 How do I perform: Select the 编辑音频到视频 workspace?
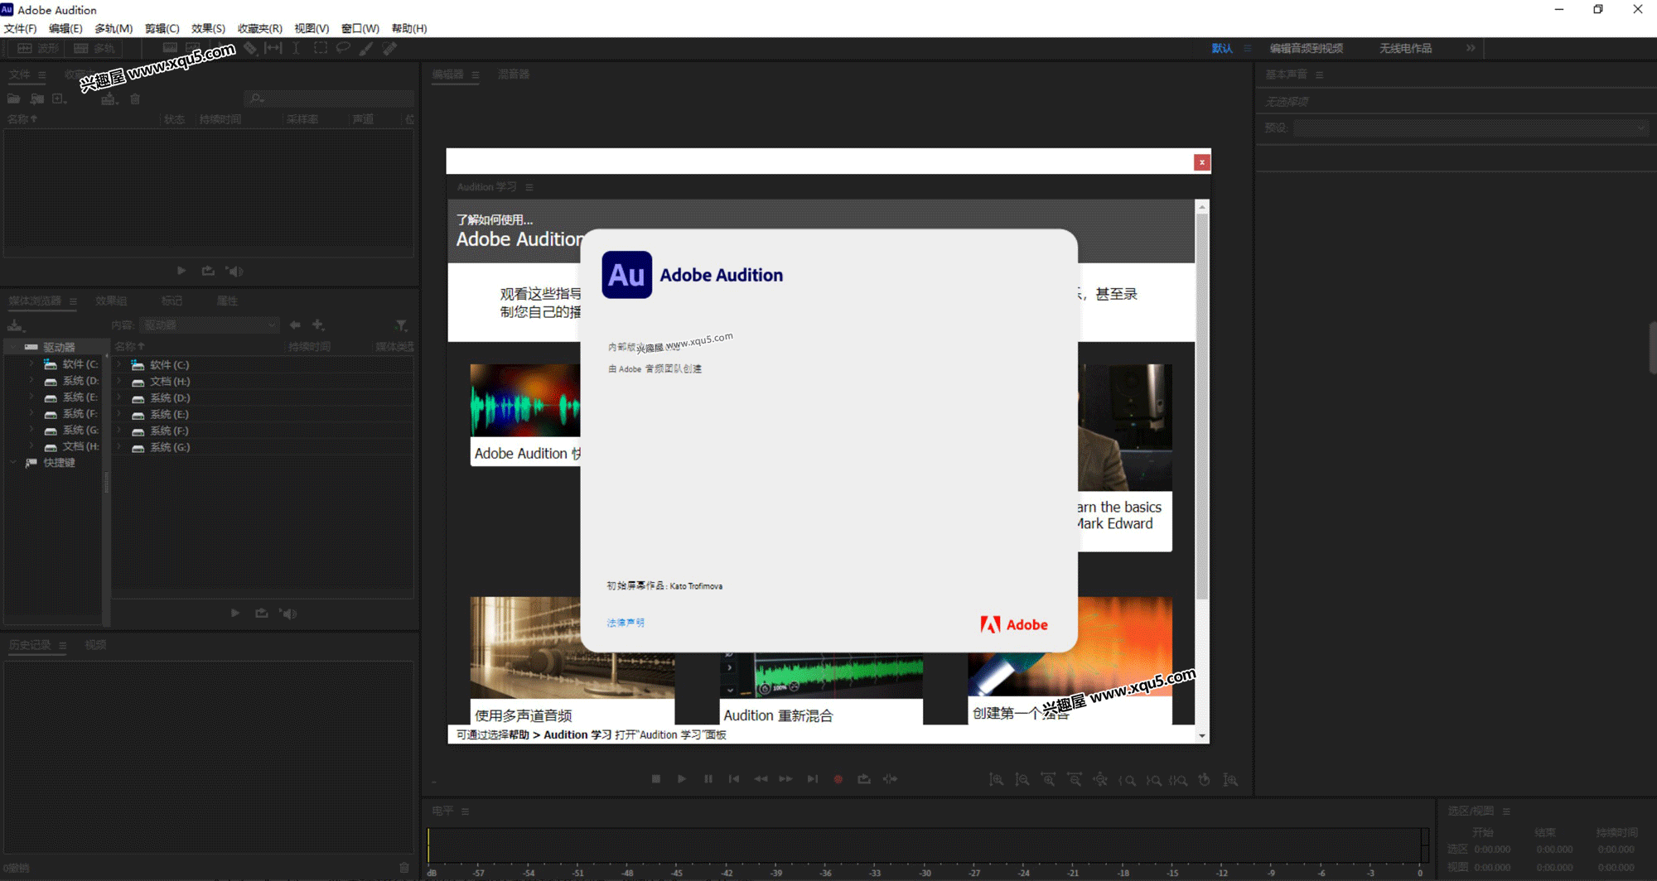pos(1307,48)
